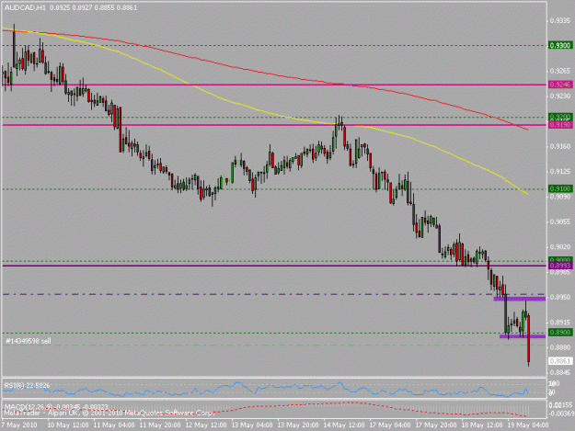575x431 pixels.
Task: Select the green dashed sell order line
Action: (274, 345)
